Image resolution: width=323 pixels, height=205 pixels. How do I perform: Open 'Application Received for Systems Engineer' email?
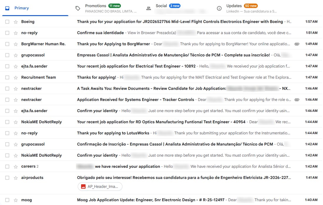point(136,100)
